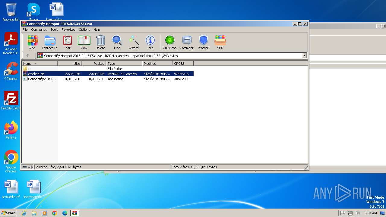Click the View file icon
This screenshot has width=386, height=217.
(84, 42)
